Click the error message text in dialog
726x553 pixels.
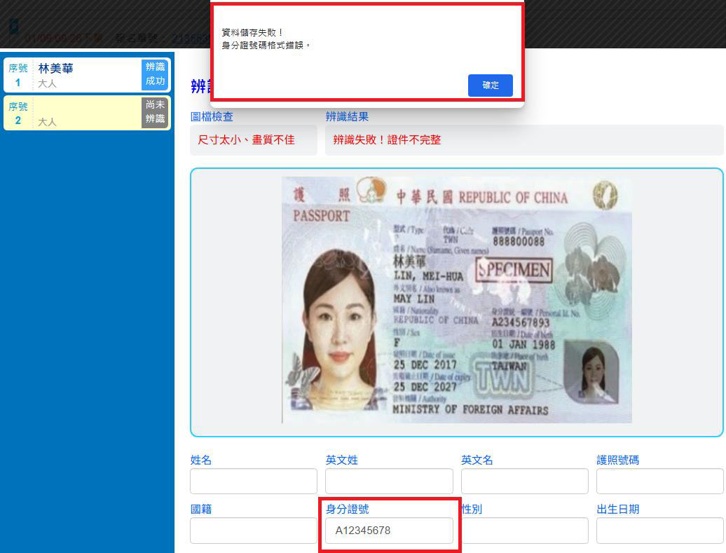click(x=266, y=45)
